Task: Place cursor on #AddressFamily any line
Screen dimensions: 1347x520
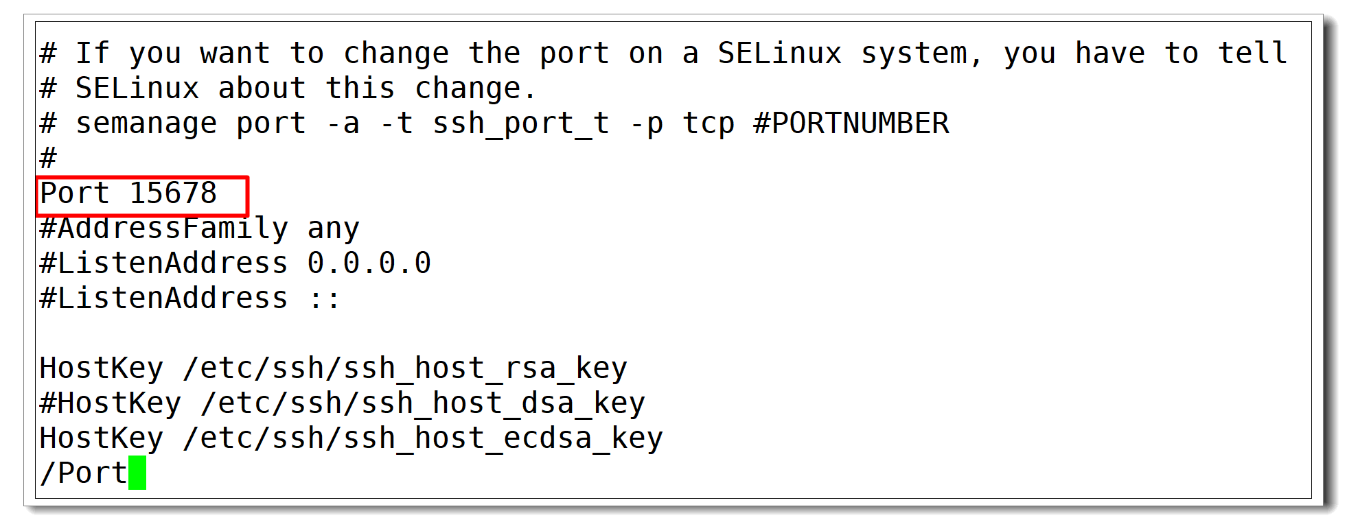Action: point(199,228)
